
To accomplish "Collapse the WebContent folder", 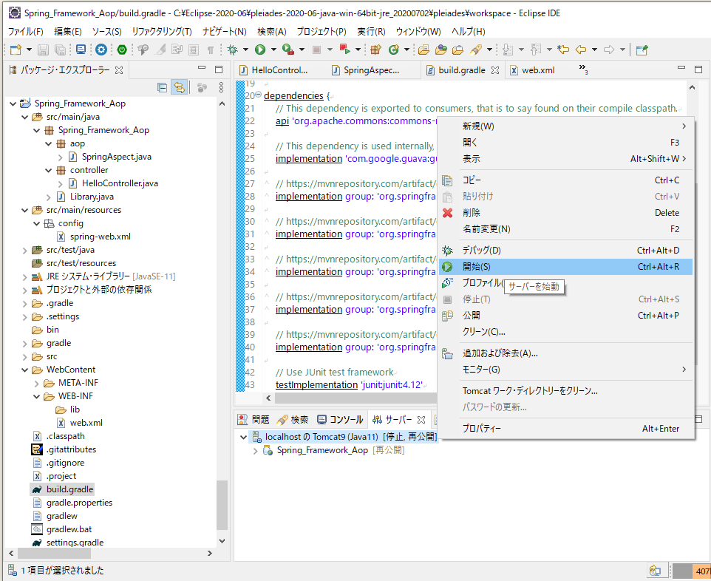I will 25,370.
